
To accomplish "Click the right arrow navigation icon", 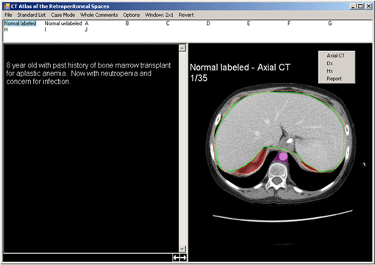I will 183,258.
